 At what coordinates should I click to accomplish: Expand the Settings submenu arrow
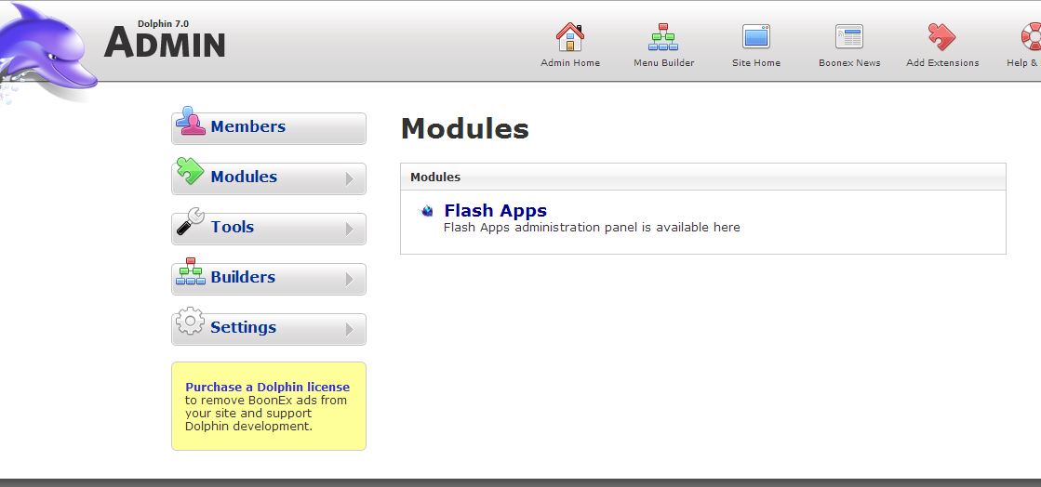coord(350,329)
